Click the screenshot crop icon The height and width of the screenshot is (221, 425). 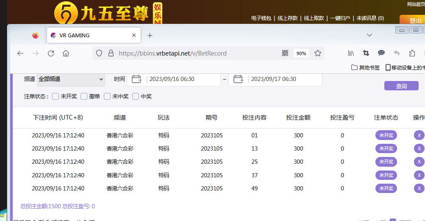[x=366, y=53]
